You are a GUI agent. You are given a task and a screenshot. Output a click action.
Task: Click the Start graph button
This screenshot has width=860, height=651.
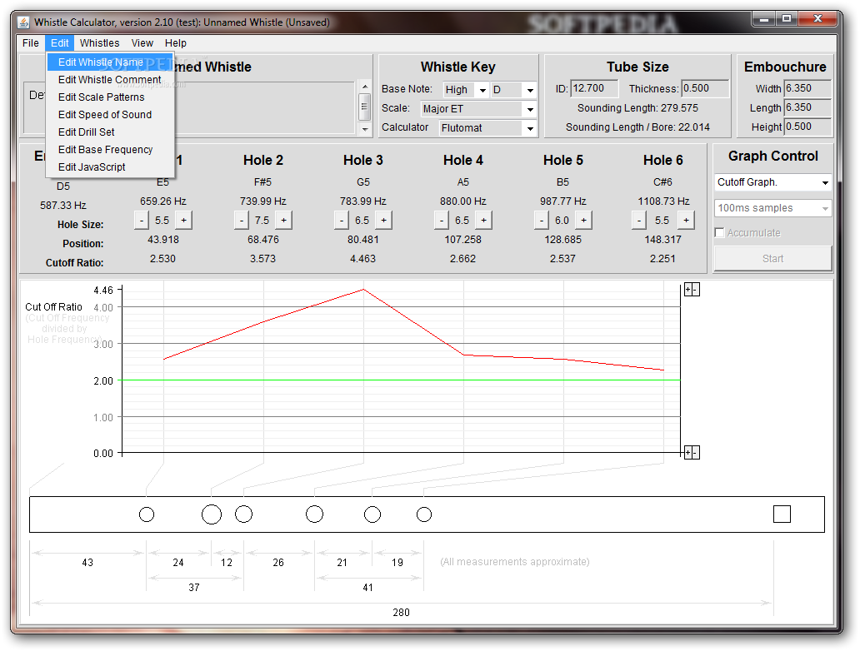772,259
